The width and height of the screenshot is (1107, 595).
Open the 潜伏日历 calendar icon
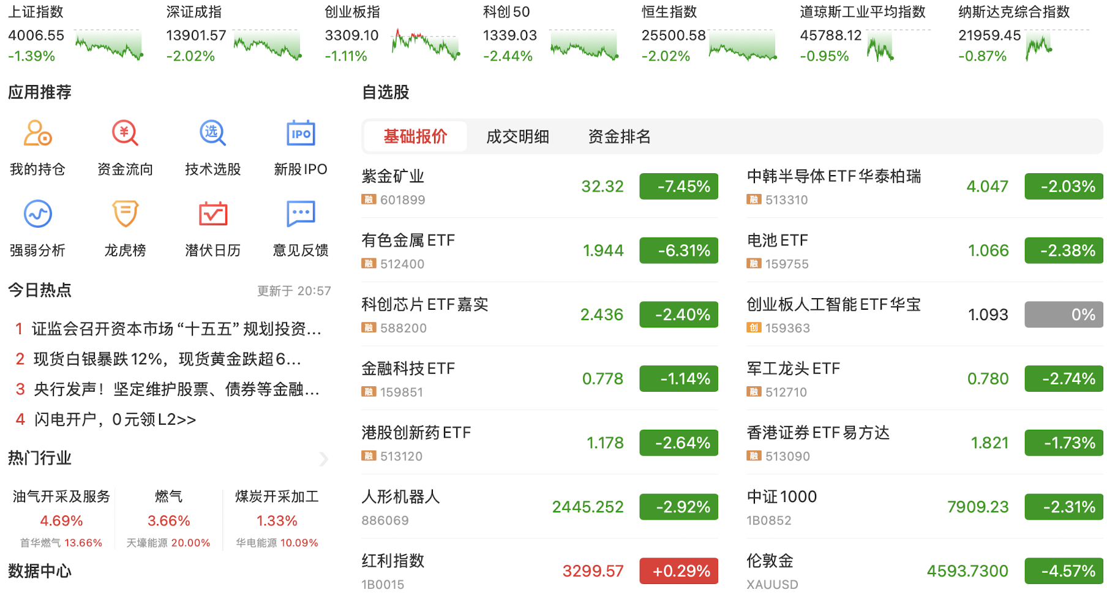pyautogui.click(x=212, y=214)
